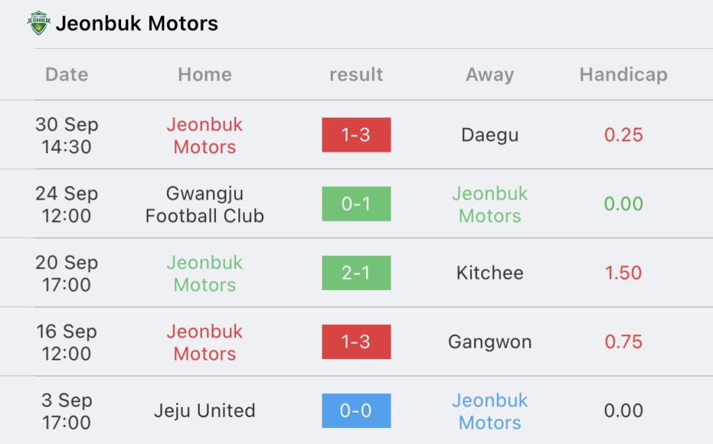Click the result column header
Viewport: 713px width, 444px height.
(x=356, y=74)
